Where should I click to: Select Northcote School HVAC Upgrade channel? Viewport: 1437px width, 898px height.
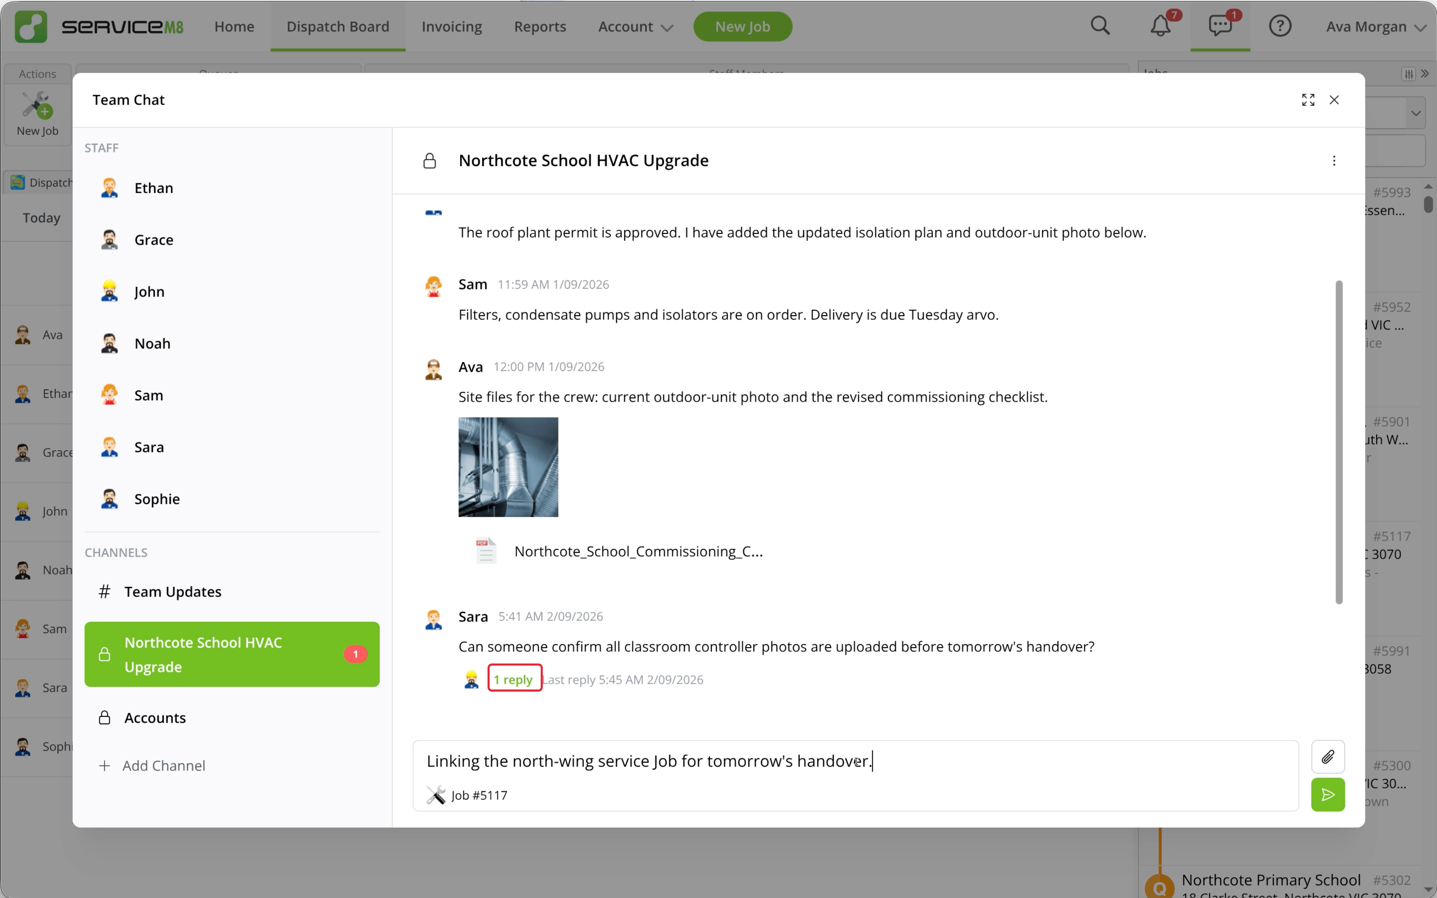[232, 655]
